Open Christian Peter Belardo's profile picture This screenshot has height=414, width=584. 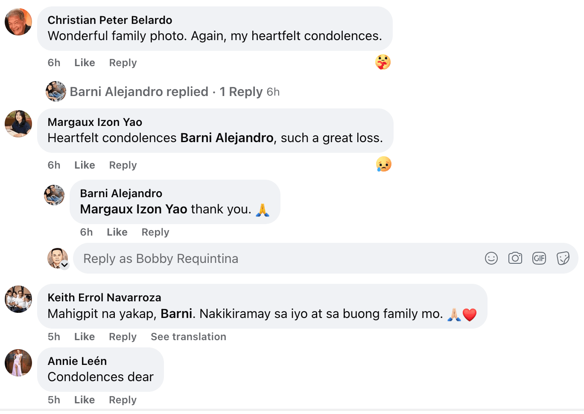(x=18, y=22)
